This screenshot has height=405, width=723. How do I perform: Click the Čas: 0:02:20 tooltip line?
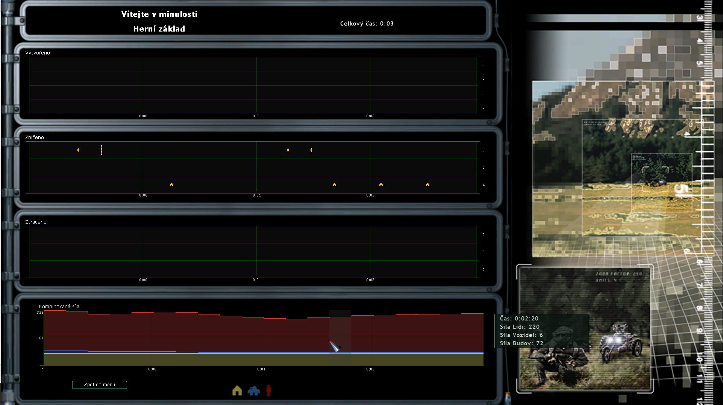point(519,319)
